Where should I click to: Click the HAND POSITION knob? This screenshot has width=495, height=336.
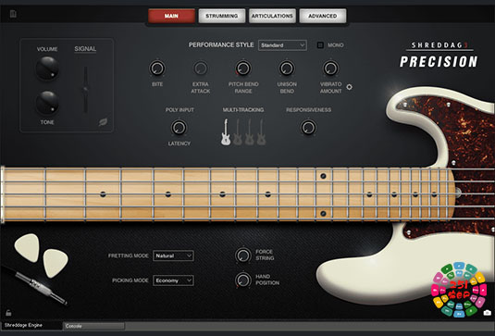coord(243,280)
